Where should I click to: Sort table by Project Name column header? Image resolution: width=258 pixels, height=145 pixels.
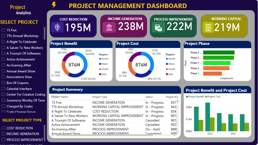pyautogui.click(x=60, y=97)
